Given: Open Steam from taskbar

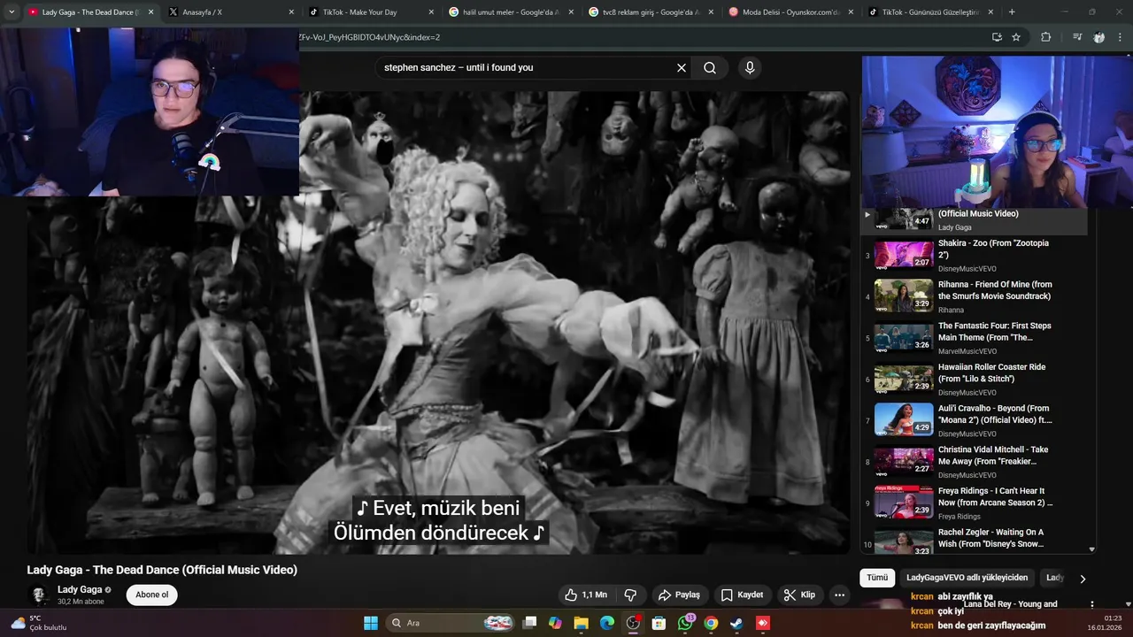Looking at the screenshot, I should (736, 623).
